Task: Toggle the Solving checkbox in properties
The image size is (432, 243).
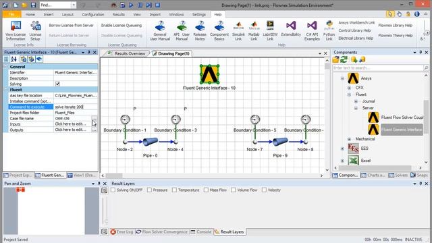Action: tap(57, 84)
